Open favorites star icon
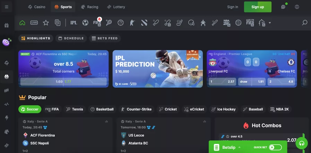This screenshot has height=153, width=311. pyautogui.click(x=46, y=23)
